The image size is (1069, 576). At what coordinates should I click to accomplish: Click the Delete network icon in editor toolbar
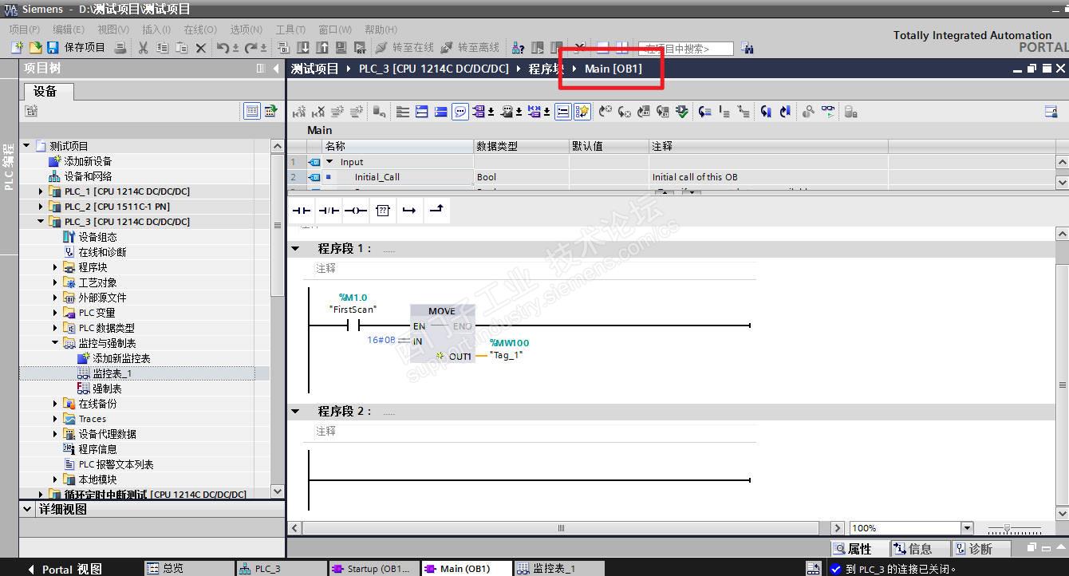click(318, 112)
